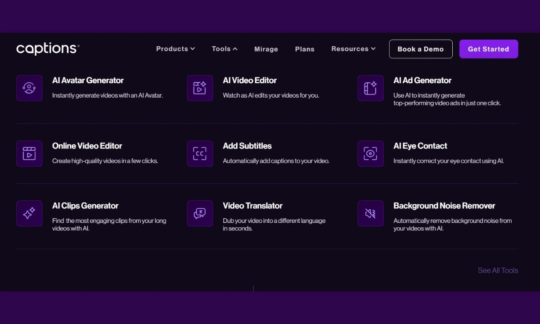Screen dimensions: 540x324
Task: Click "Automatically add captions to your video."
Action: (x=276, y=161)
